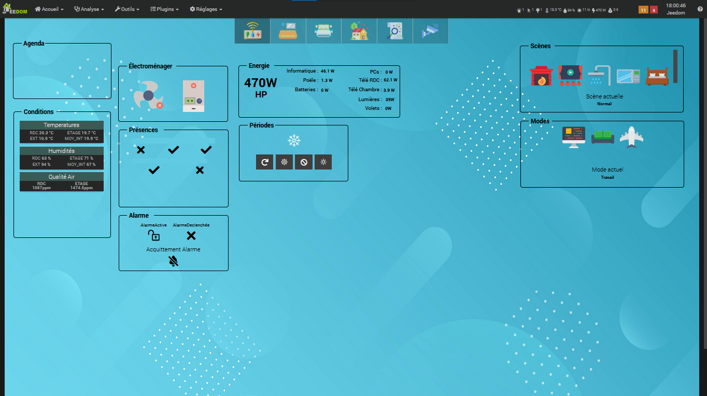This screenshot has height=396, width=707.
Task: Open the Accueil dropdown menu
Action: click(x=49, y=9)
